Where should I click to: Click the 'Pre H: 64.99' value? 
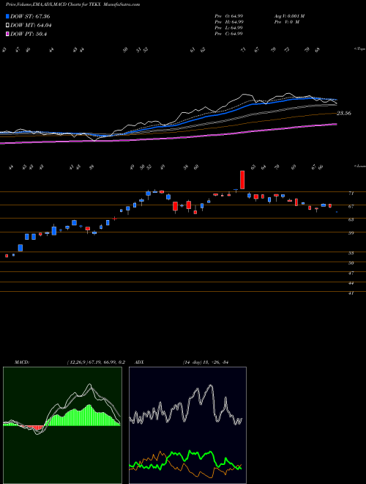pyautogui.click(x=229, y=22)
